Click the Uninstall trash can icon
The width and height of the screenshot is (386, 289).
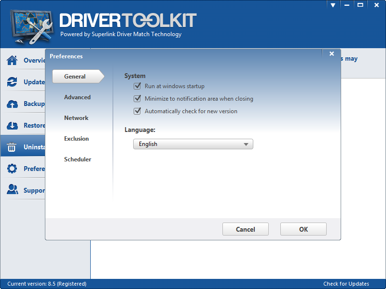(12, 147)
